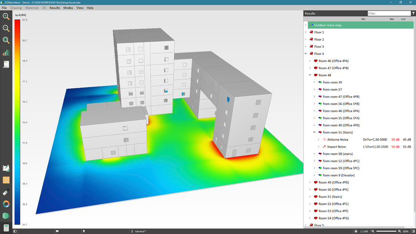
Task: Click the green 3D cube icon
Action: (x=6, y=216)
